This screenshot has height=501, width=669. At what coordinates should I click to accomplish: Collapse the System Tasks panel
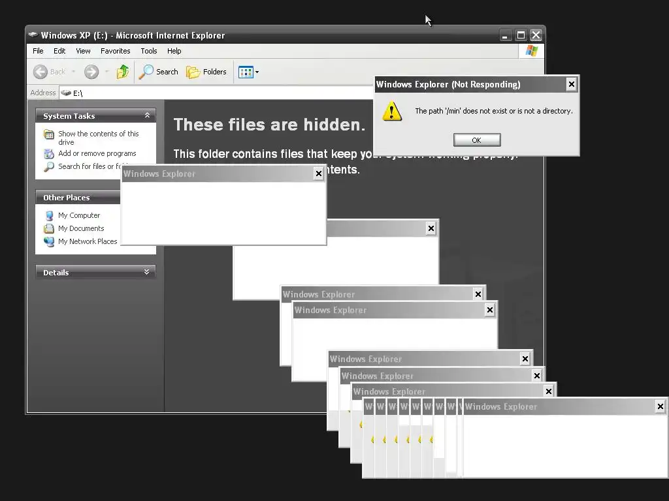(x=147, y=115)
